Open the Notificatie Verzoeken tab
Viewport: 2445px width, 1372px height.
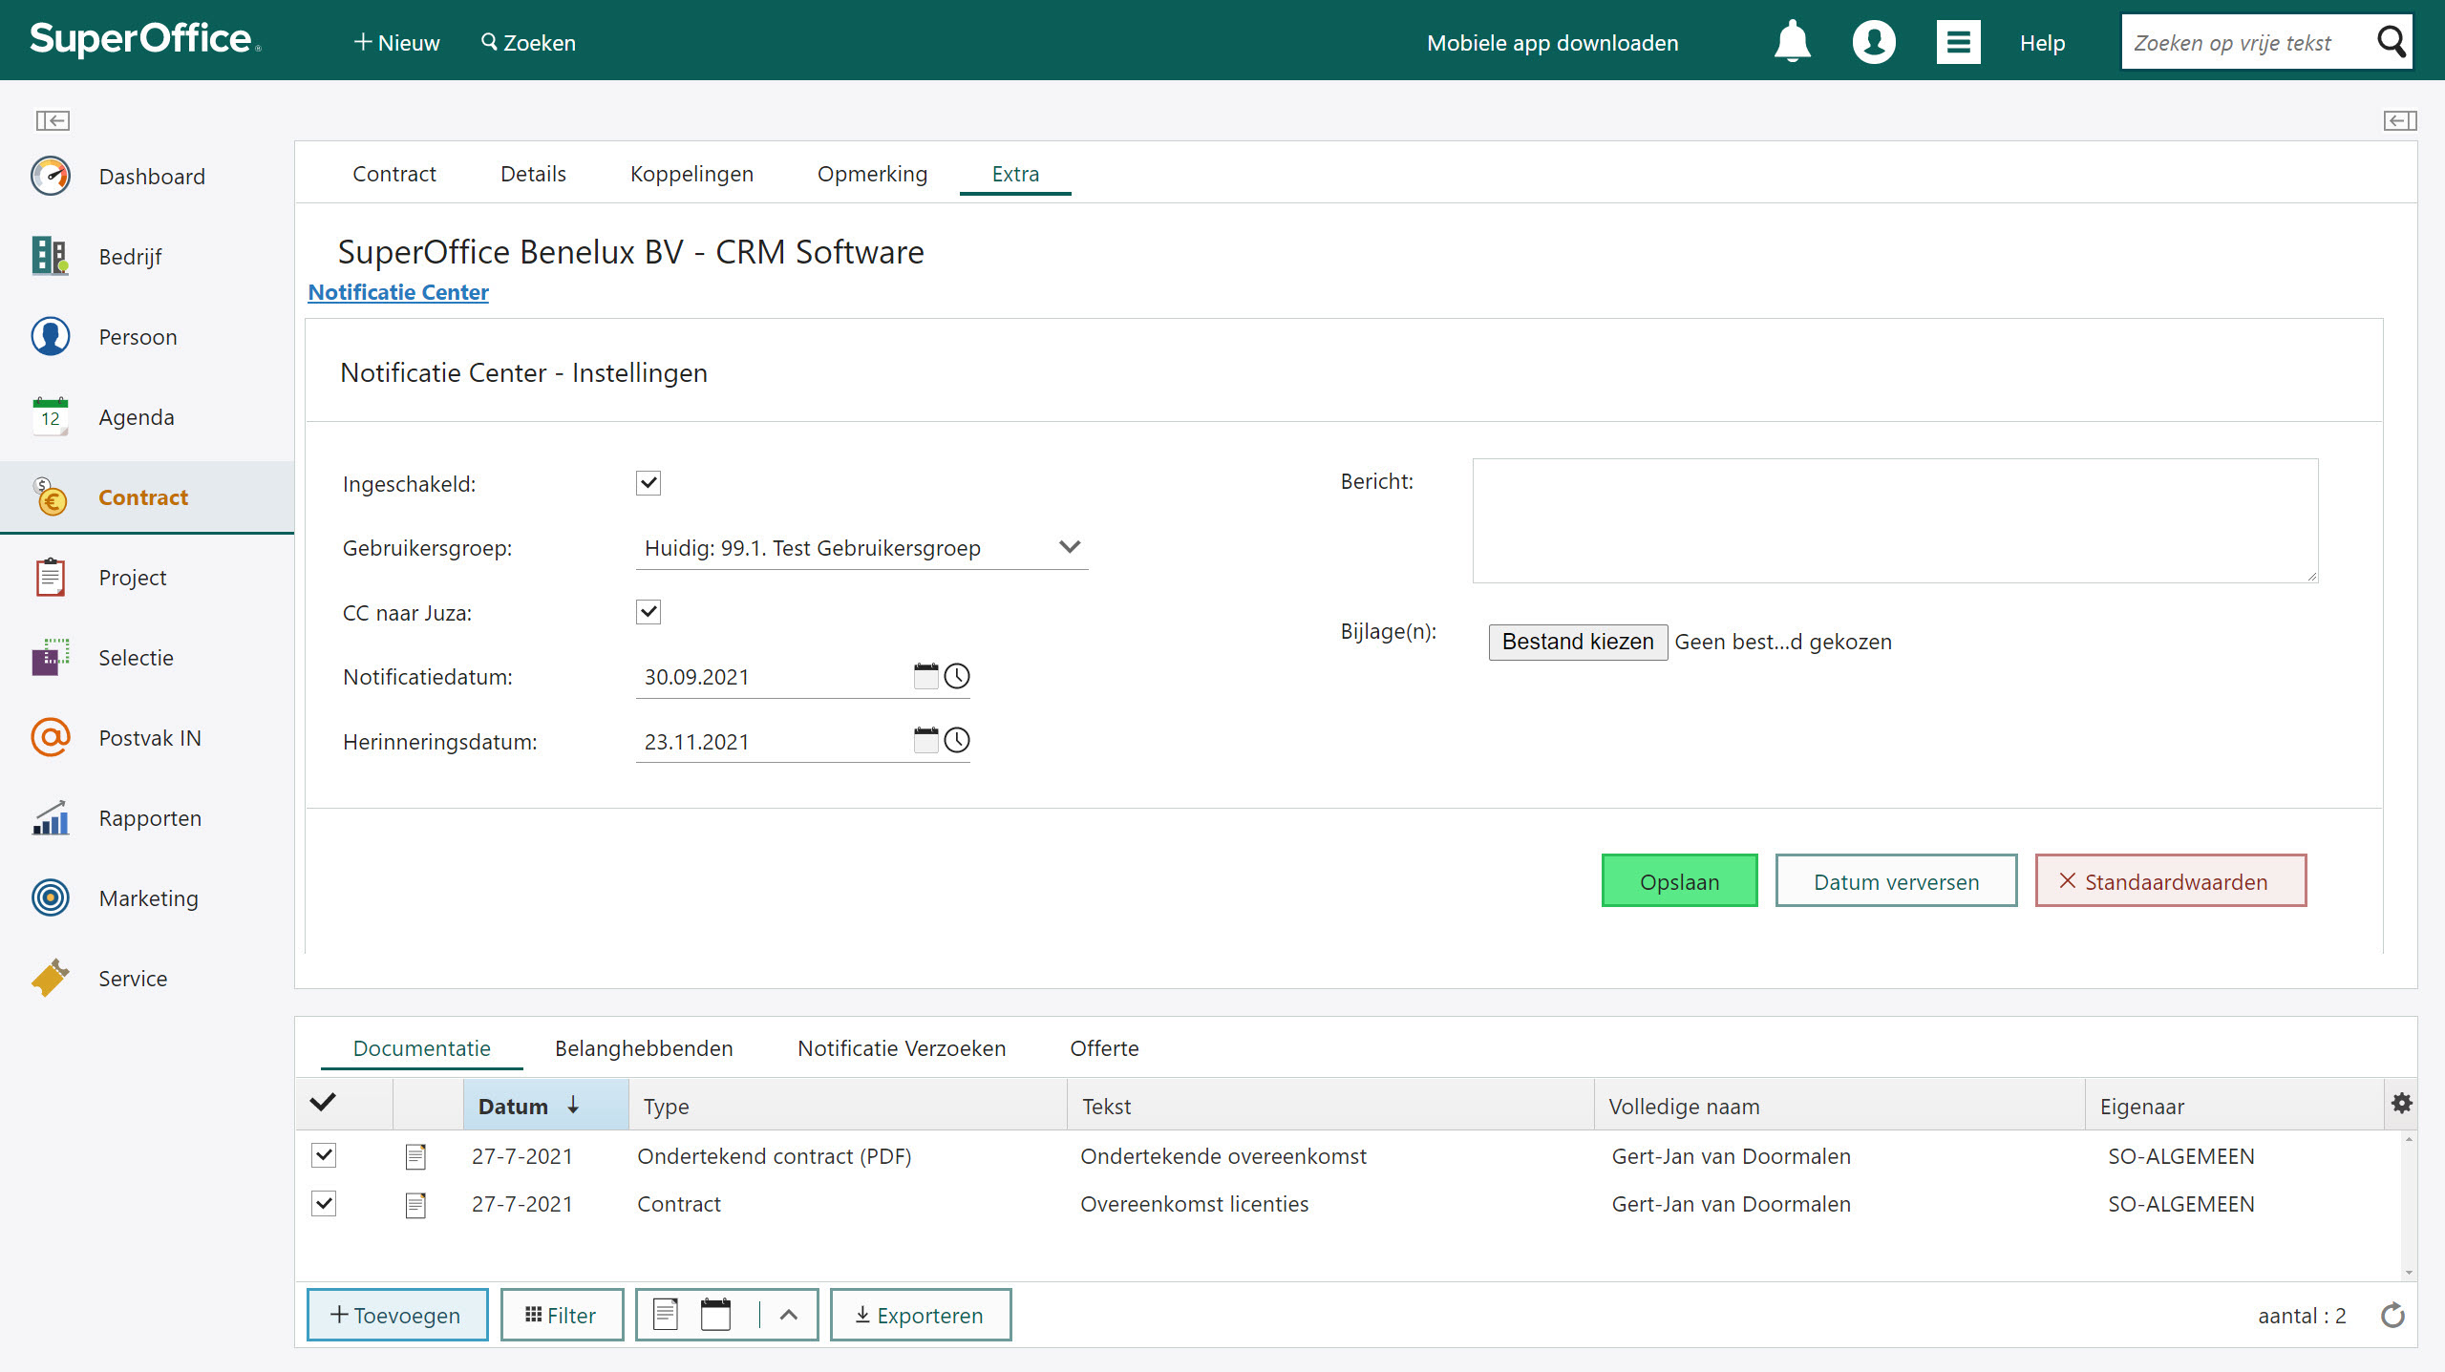pos(902,1048)
